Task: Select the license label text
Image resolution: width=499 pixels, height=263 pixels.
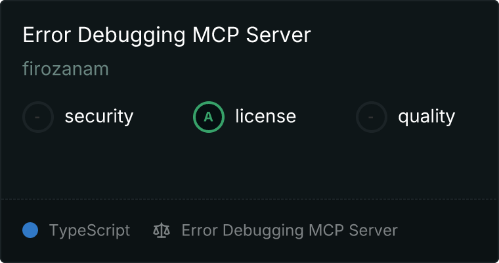Action: coord(266,116)
